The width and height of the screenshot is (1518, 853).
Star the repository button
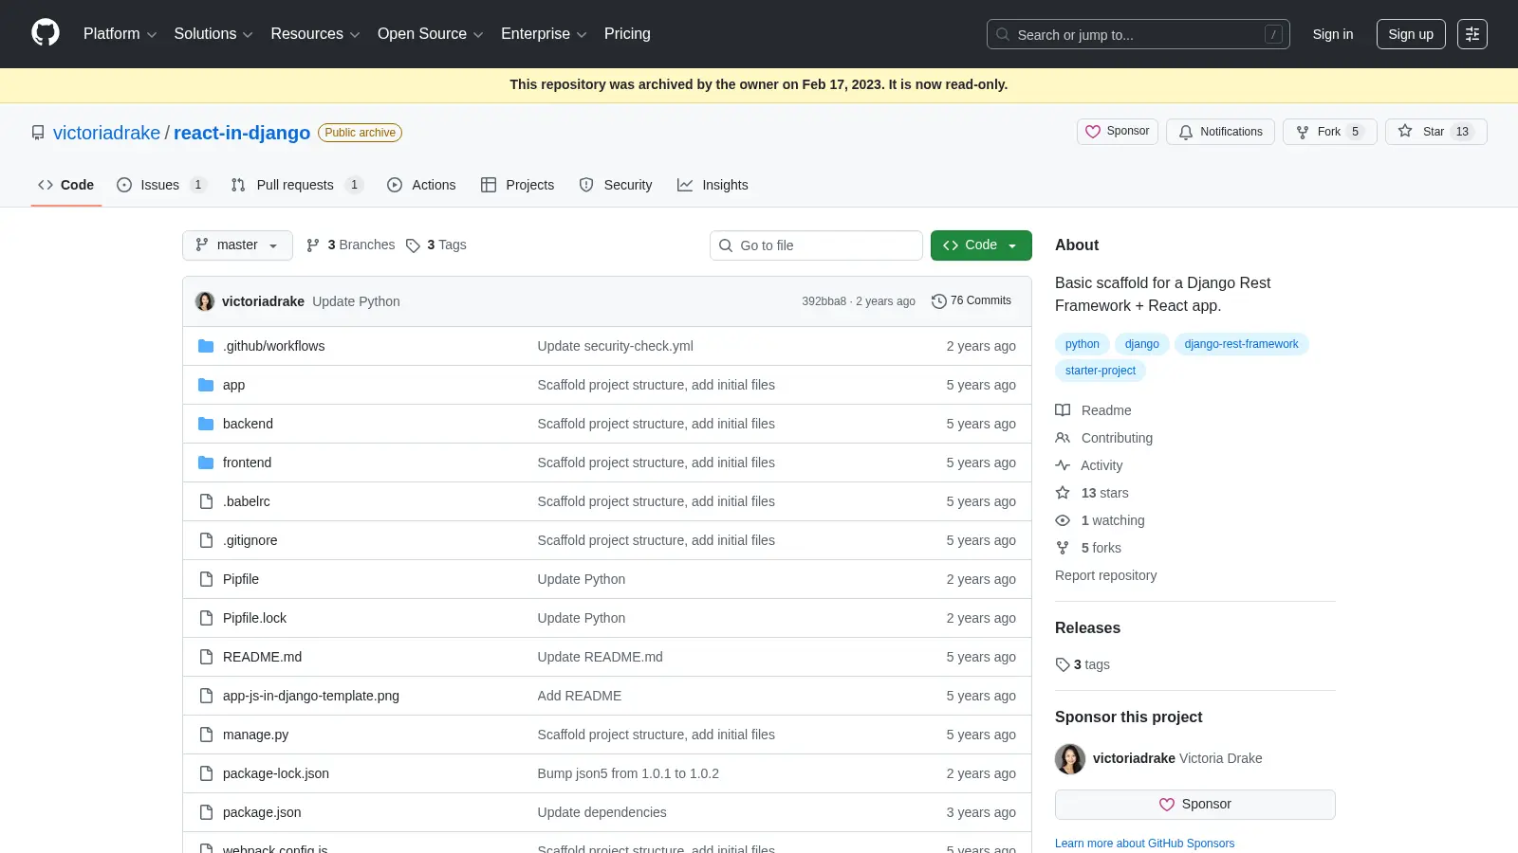[x=1436, y=132]
